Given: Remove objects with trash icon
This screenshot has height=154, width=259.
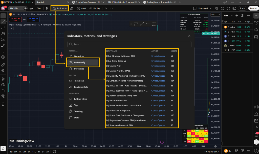Looking at the screenshot, I should pyautogui.click(x=3, y=104).
